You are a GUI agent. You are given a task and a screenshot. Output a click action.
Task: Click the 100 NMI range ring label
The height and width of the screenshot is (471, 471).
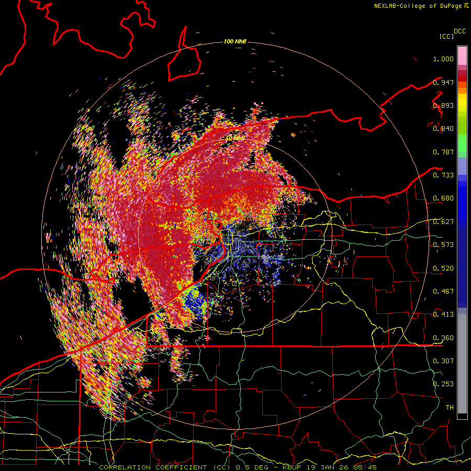click(235, 41)
